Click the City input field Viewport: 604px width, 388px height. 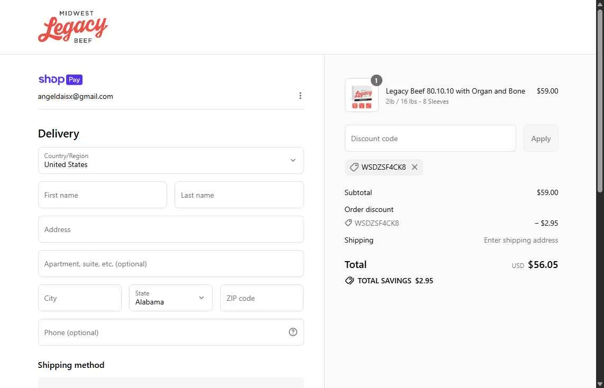click(80, 298)
